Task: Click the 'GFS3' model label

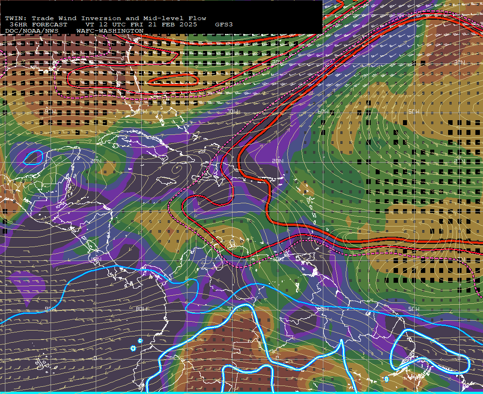Action: tap(224, 25)
